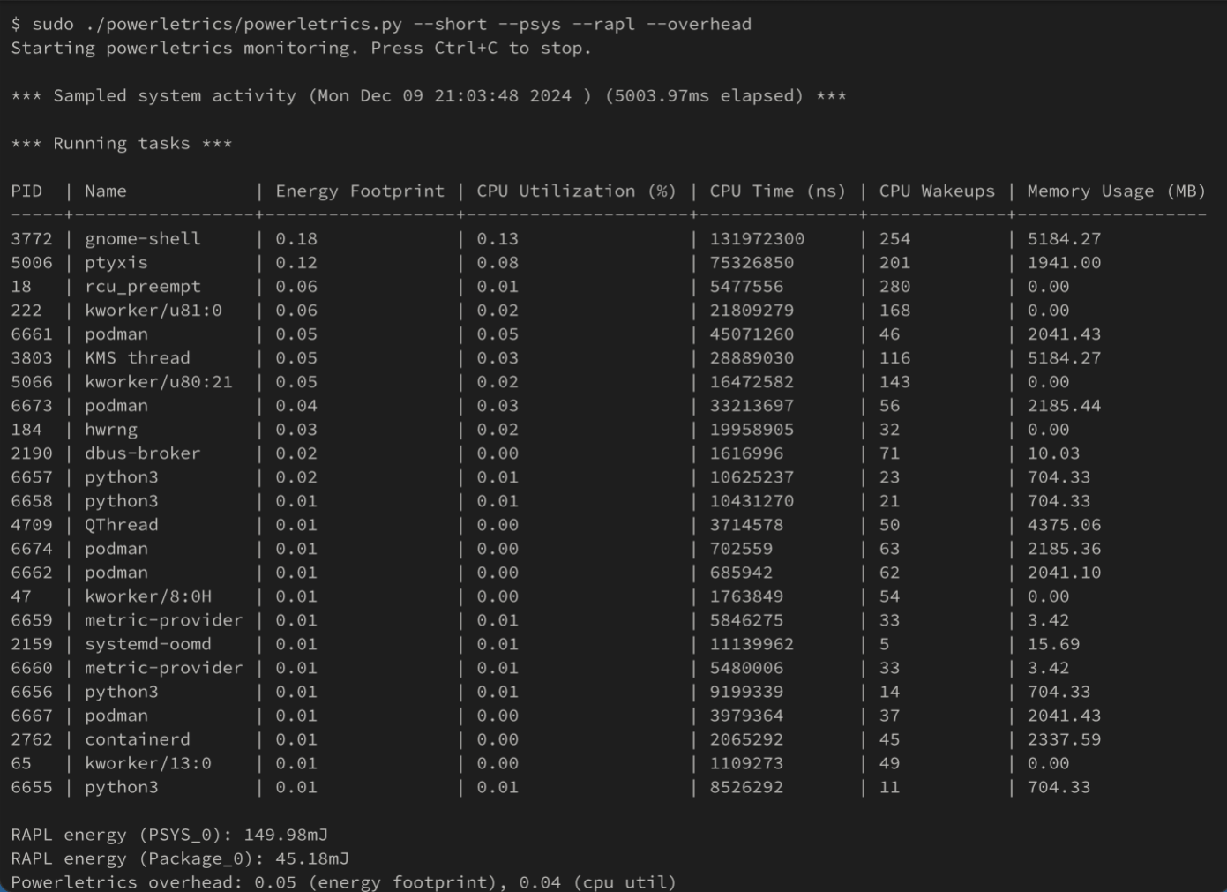This screenshot has width=1227, height=892.
Task: Click the '*** Running tasks ***' heading
Action: [122, 143]
